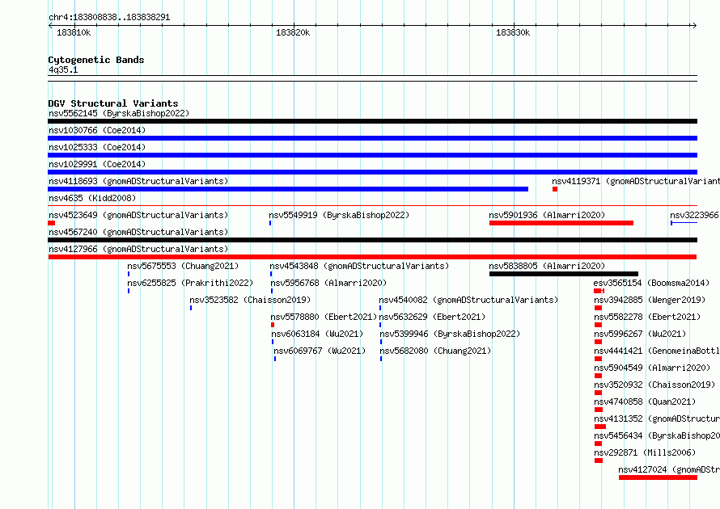The image size is (720, 509).
Task: Select the nsv3223966 variant label
Action: [x=695, y=215]
